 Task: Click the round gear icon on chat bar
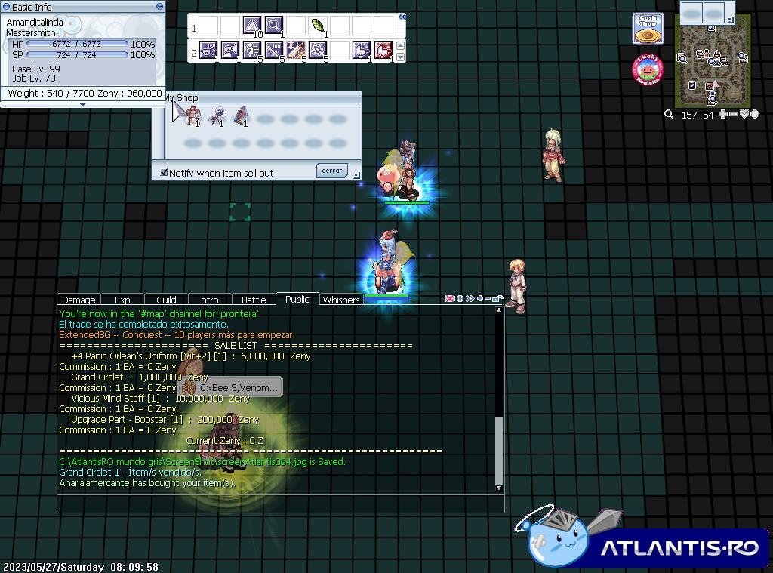pos(460,299)
